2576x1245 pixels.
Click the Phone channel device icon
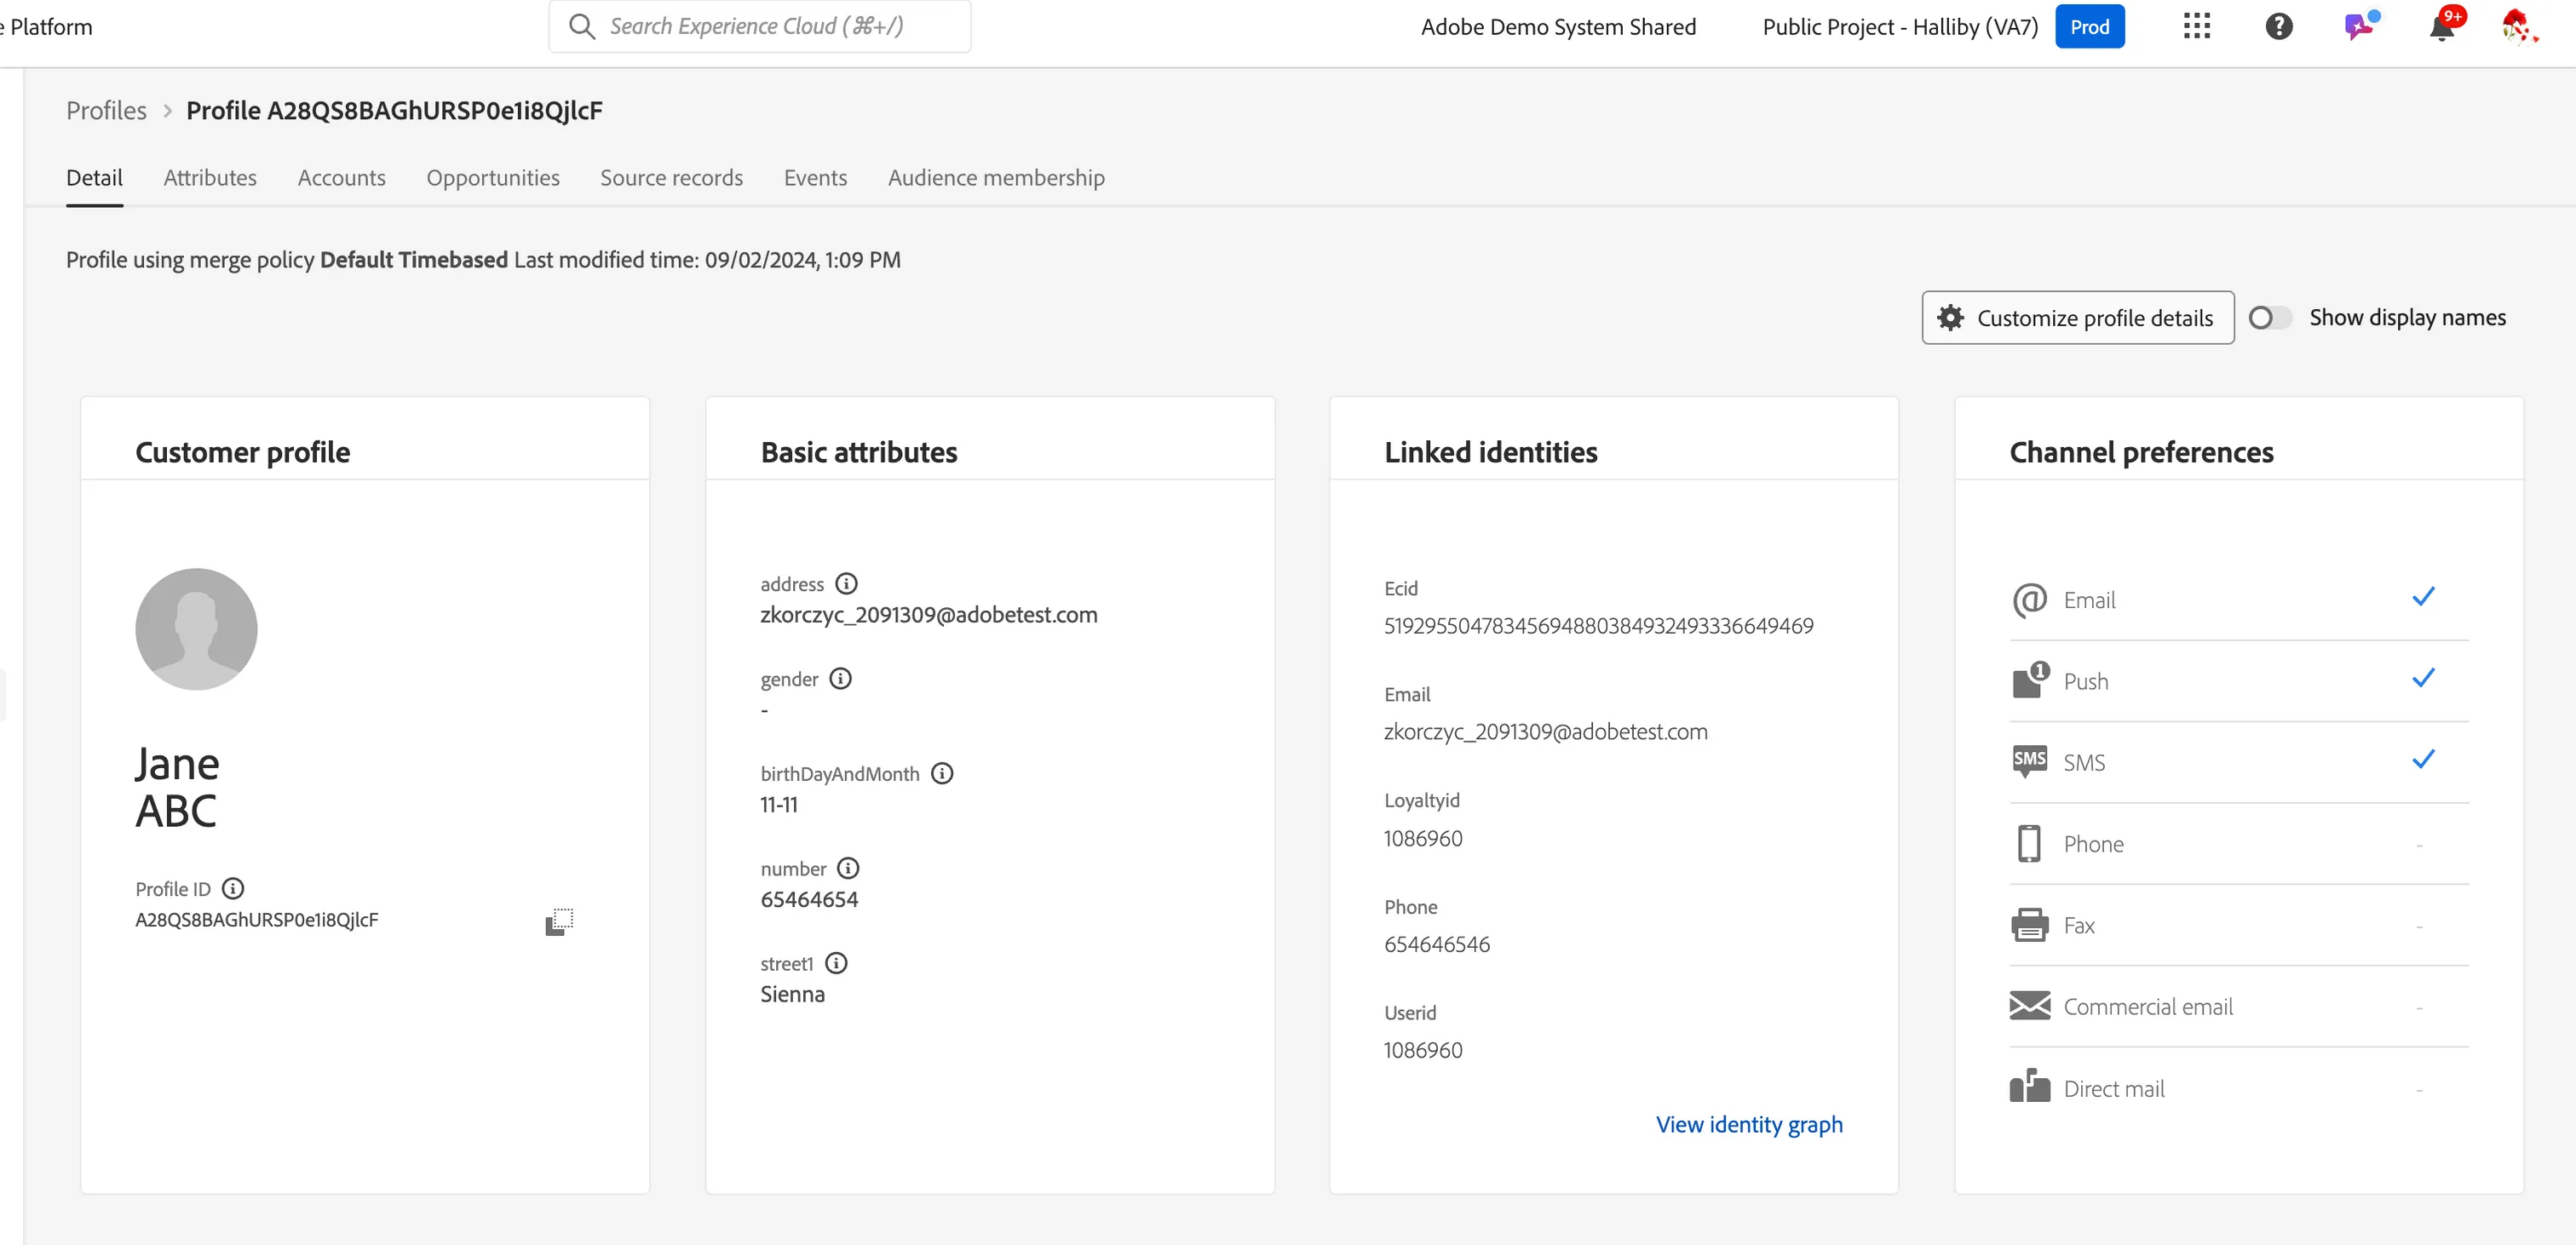click(x=2029, y=843)
